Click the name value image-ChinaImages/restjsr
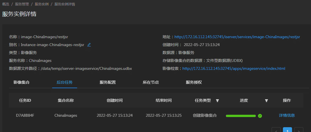This screenshot has width=311, height=132. [45, 37]
